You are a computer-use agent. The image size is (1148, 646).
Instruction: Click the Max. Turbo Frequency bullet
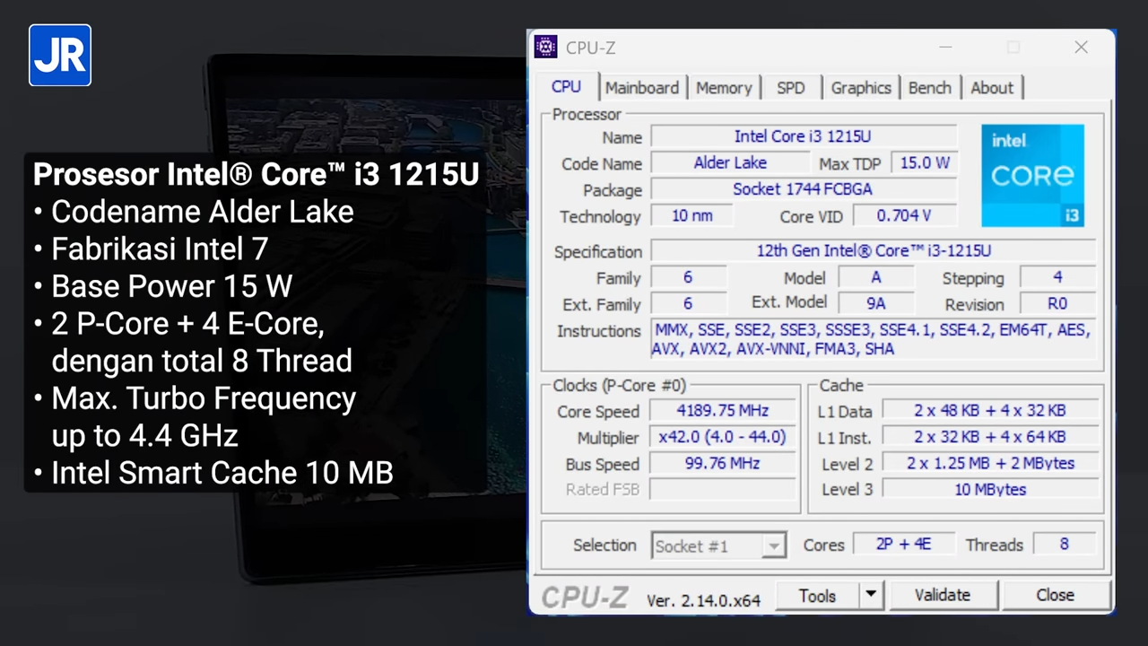click(195, 416)
